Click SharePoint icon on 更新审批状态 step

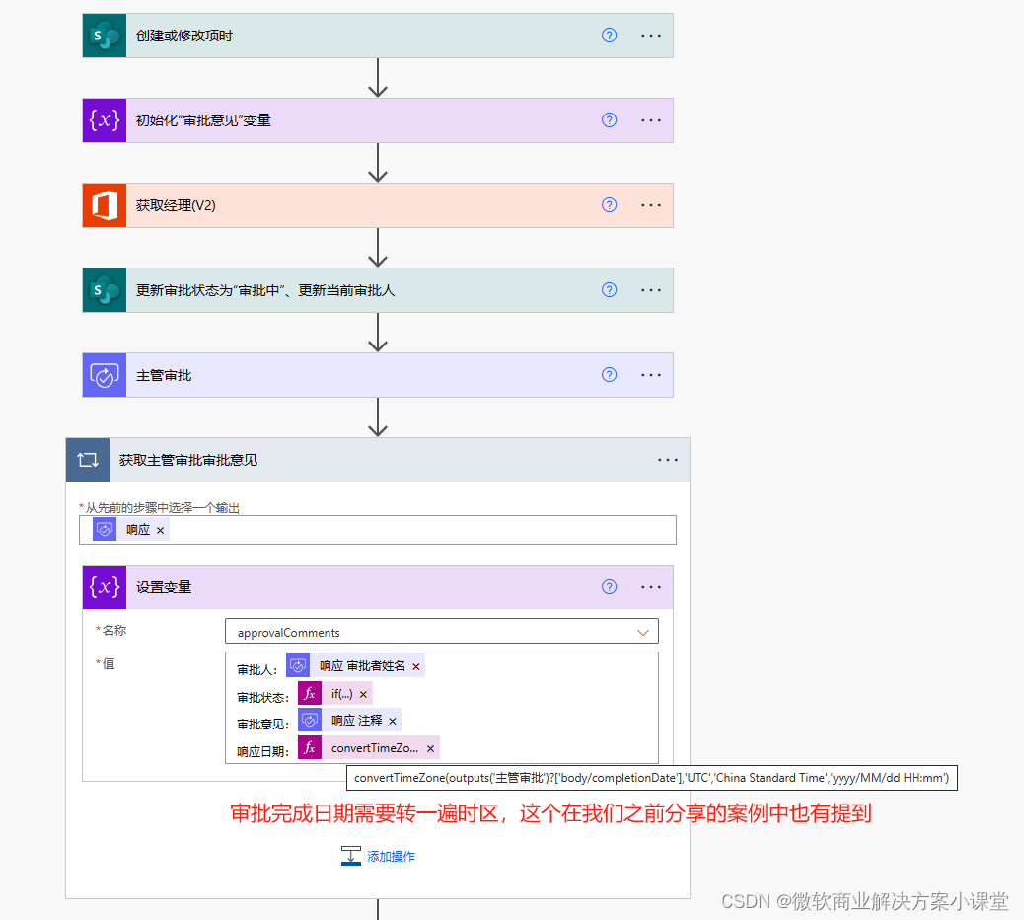[105, 290]
